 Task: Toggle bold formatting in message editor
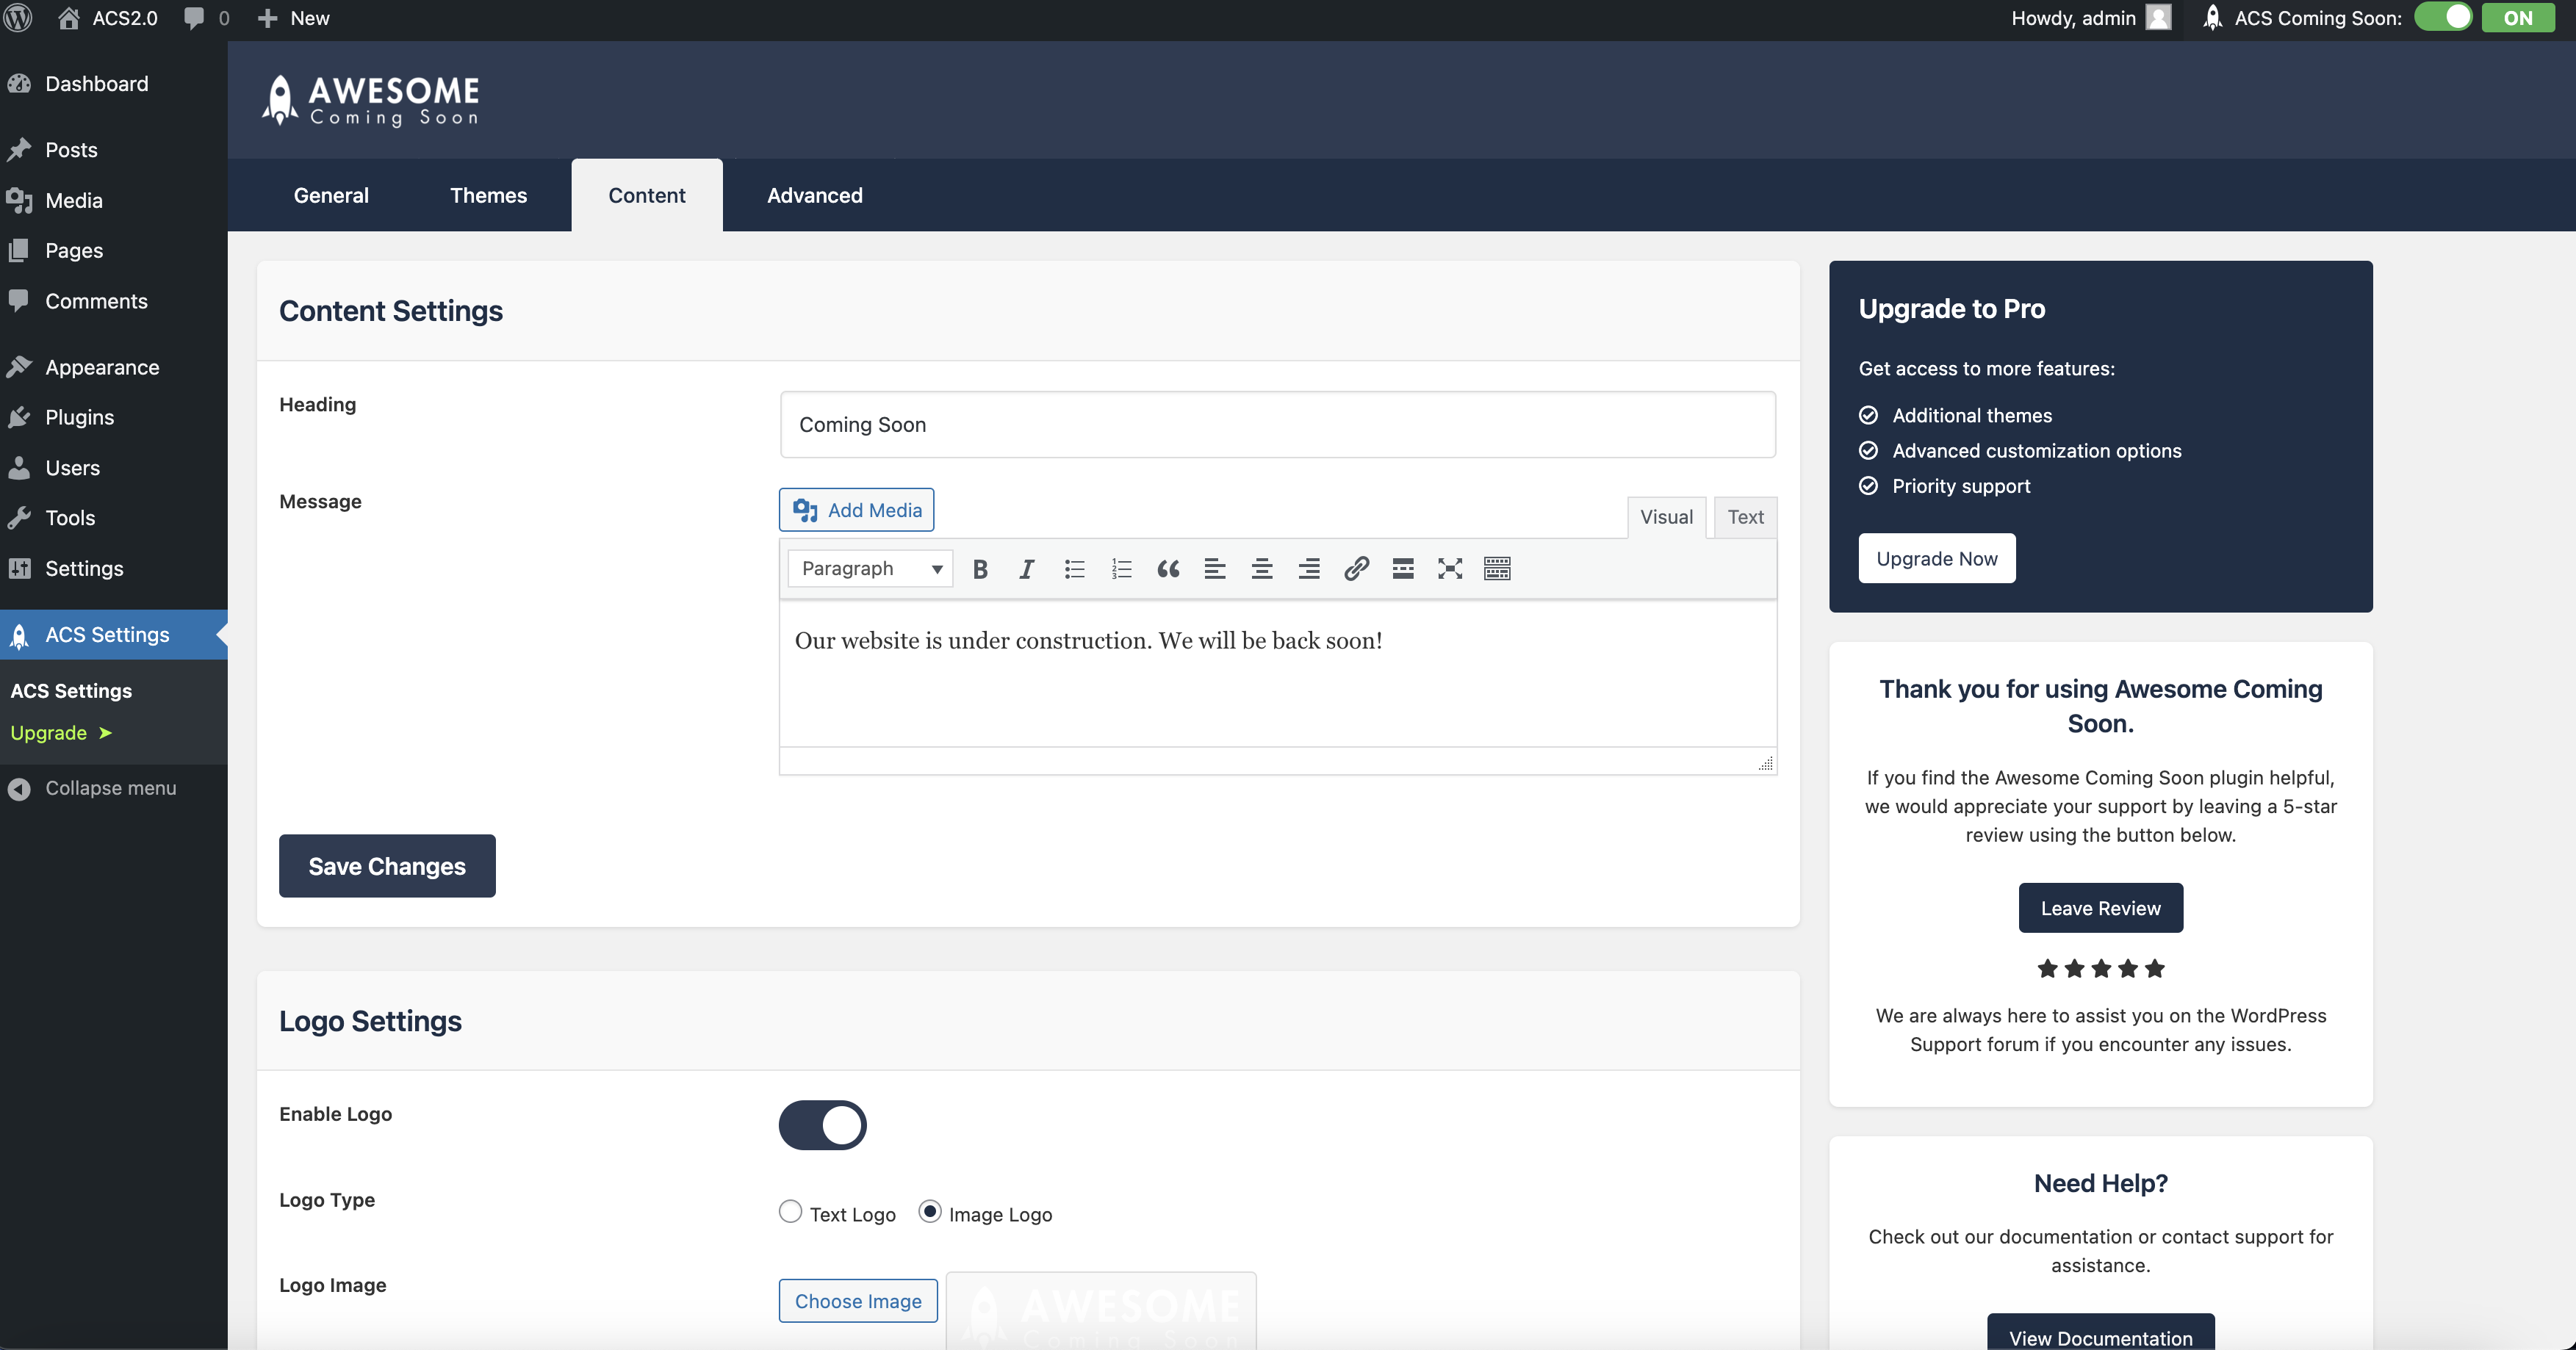click(980, 569)
